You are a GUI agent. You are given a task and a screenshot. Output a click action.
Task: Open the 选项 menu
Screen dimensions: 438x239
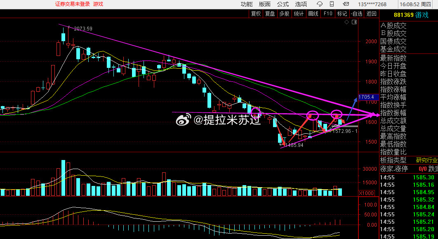tap(301, 4)
